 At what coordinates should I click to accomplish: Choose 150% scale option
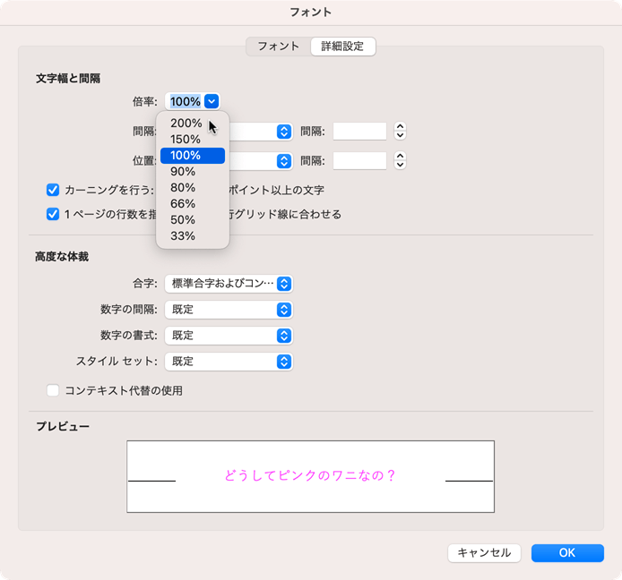click(186, 140)
